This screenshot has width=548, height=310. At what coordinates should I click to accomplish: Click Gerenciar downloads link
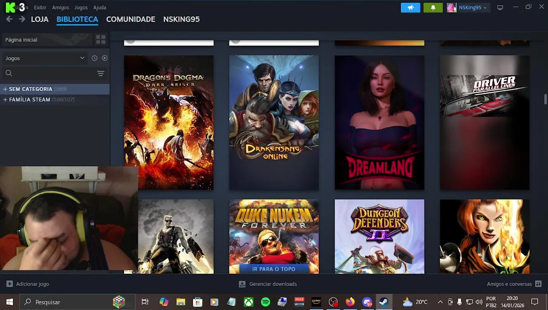point(273,284)
